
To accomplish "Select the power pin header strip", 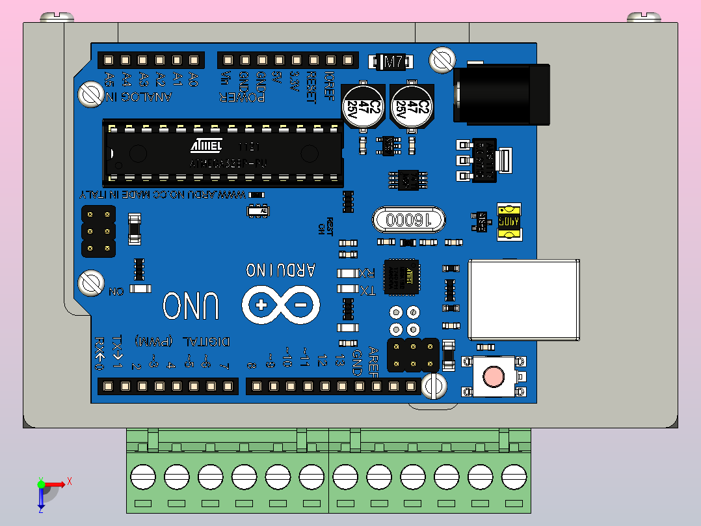I will 288,60.
